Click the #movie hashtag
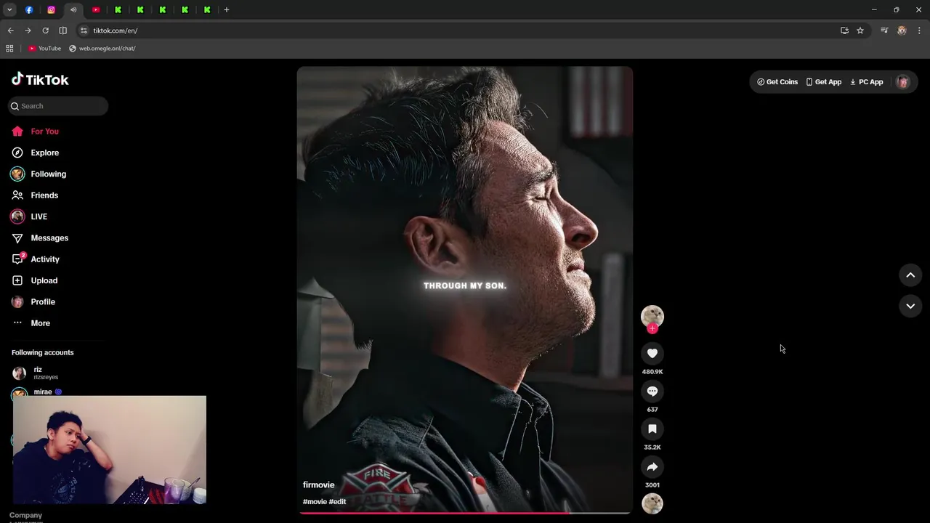The width and height of the screenshot is (930, 523). [x=315, y=502]
